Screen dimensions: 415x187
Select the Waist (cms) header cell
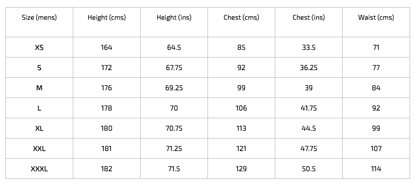376,18
